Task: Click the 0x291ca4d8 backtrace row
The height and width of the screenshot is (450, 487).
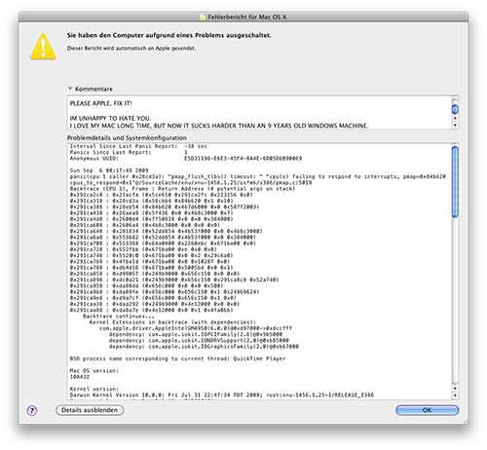Action: (x=152, y=219)
